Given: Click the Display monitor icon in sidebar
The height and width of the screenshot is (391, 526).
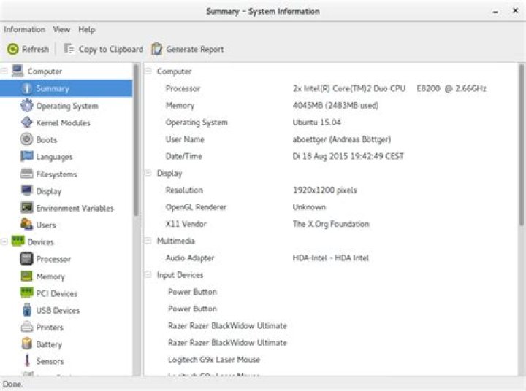Looking at the screenshot, I should pyautogui.click(x=26, y=190).
